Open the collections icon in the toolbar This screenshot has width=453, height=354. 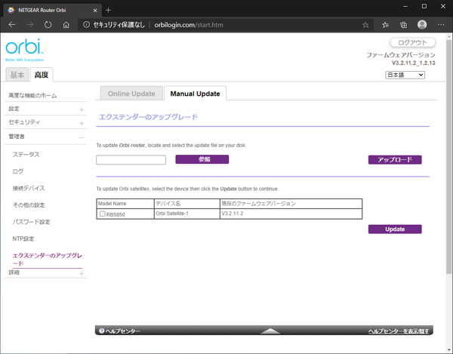(x=404, y=25)
